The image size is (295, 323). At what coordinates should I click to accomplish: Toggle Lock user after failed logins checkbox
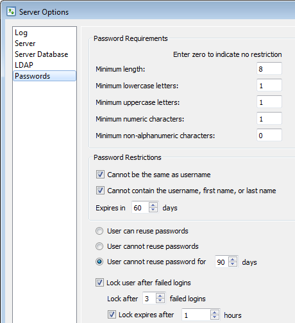point(99,283)
